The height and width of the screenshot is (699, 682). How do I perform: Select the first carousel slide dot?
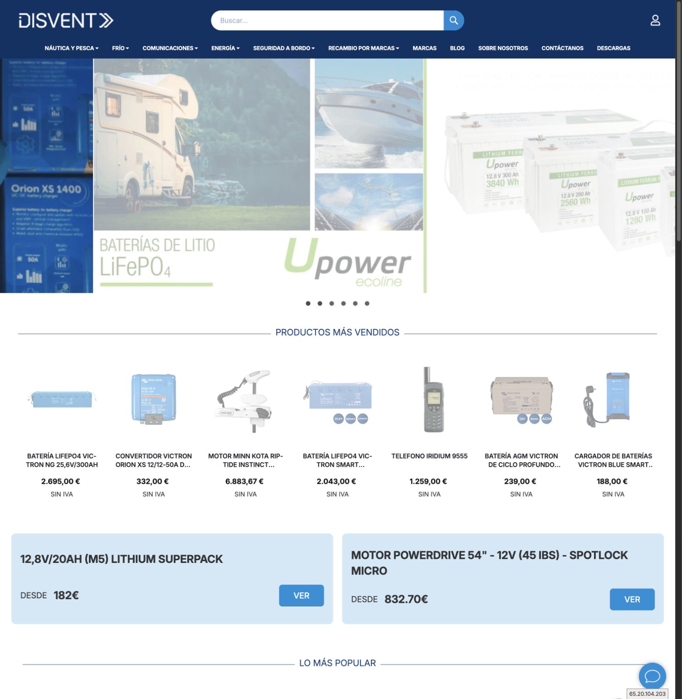click(308, 303)
